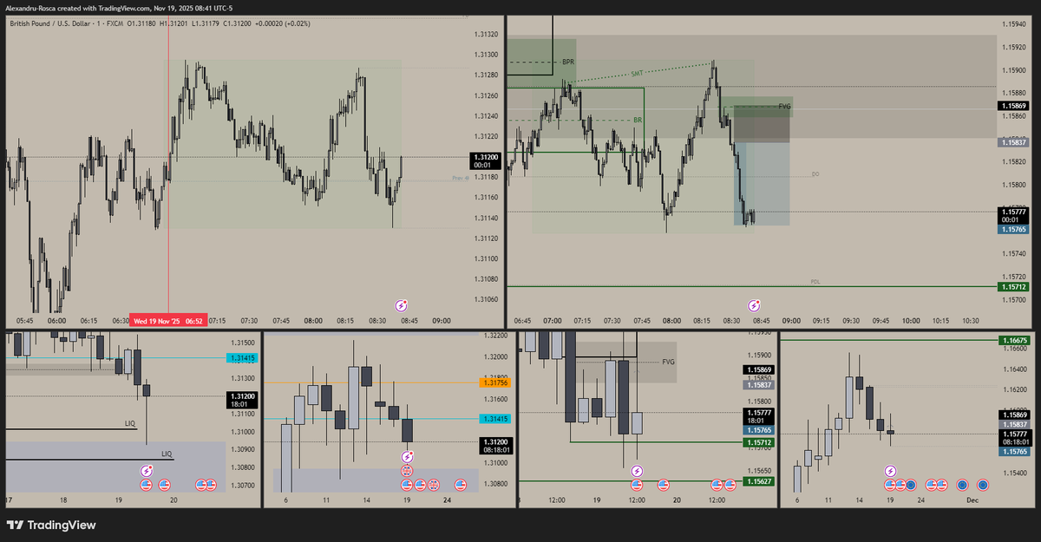1041x542 pixels.
Task: Click the 1.15869 label in the top right chart
Action: [x=1014, y=105]
